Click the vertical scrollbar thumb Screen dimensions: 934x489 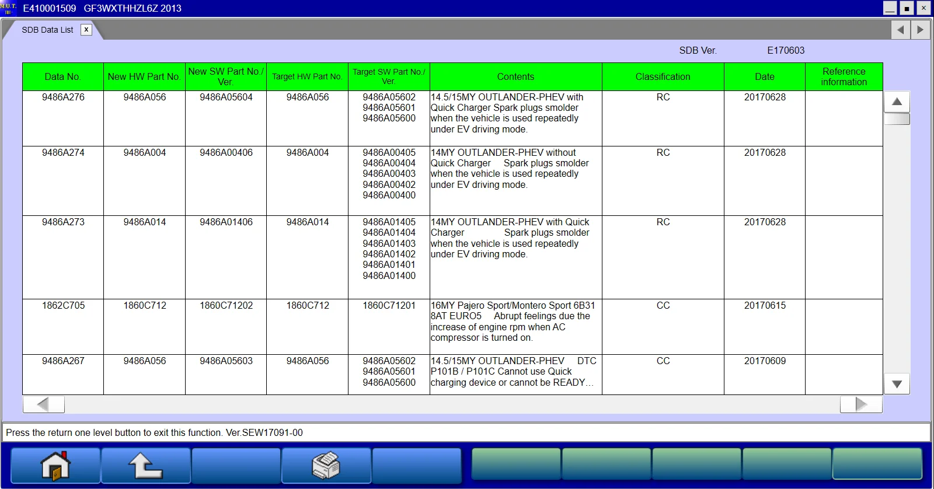pyautogui.click(x=897, y=119)
